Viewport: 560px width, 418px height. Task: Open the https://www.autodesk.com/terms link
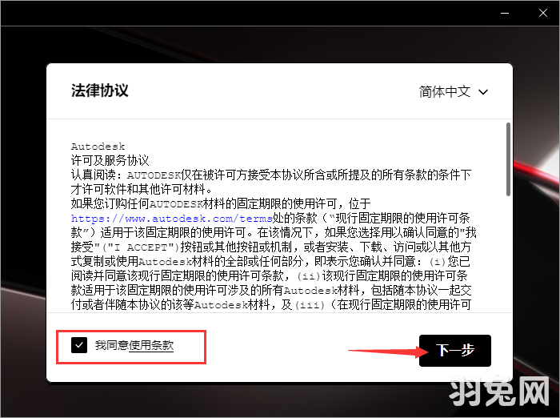tap(171, 218)
